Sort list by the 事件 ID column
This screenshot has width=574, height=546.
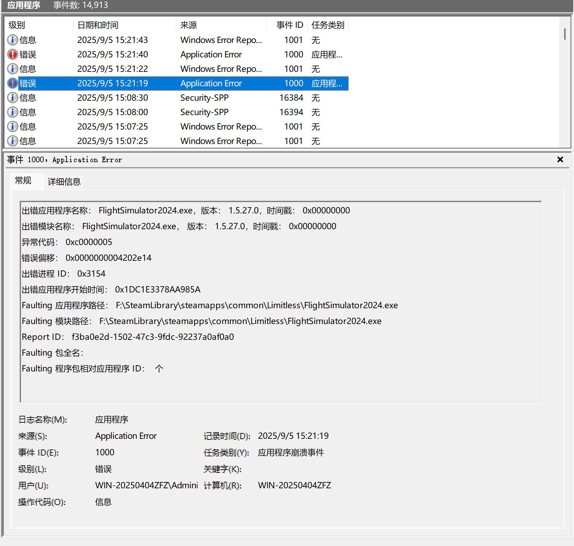(x=289, y=25)
